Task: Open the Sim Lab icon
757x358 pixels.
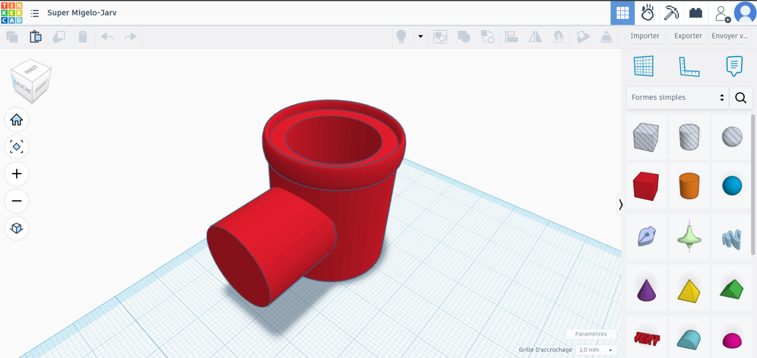Action: [x=648, y=13]
